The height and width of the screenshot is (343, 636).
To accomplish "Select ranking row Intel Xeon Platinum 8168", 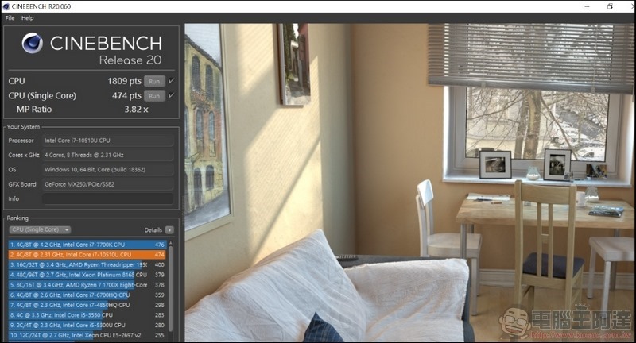I will point(87,275).
